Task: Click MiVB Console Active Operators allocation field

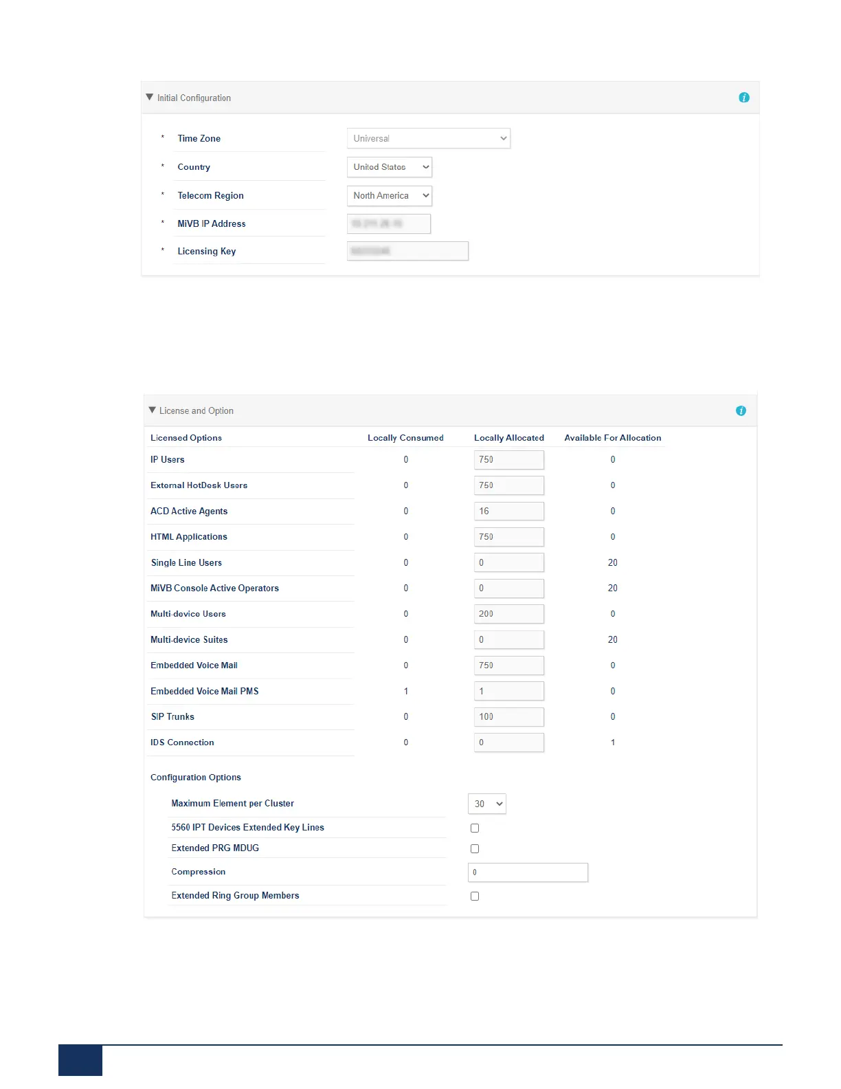Action: click(x=509, y=588)
